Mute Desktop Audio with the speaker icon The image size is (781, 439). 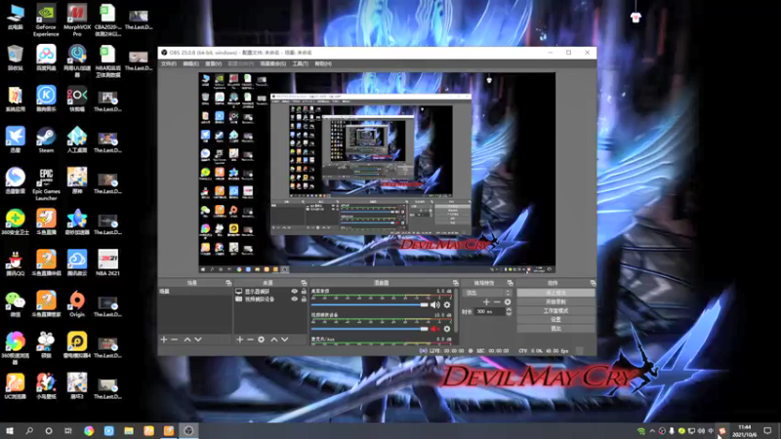434,304
